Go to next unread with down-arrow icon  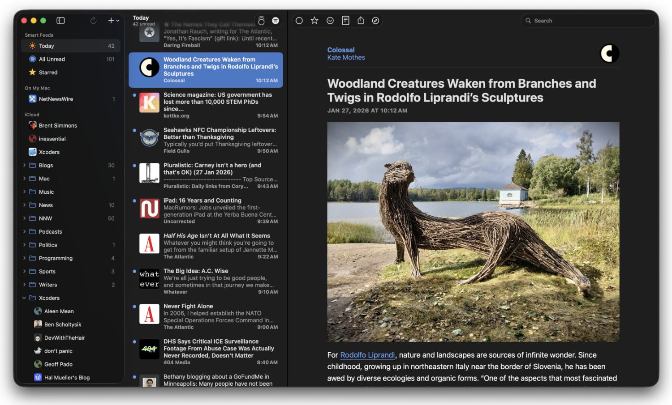pos(330,21)
